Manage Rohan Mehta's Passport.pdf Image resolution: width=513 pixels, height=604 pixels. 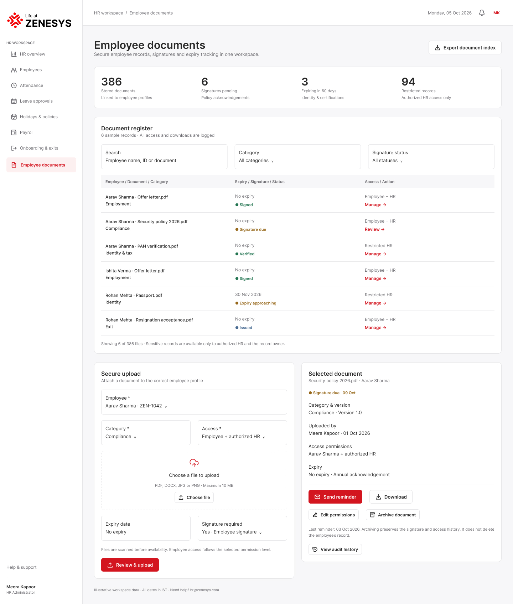(x=375, y=303)
